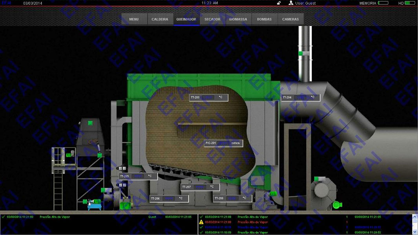The height and width of the screenshot is (235, 418).
Task: Toggle the green-grey indicator above the hydraulic unit
Action: pyautogui.click(x=106, y=190)
